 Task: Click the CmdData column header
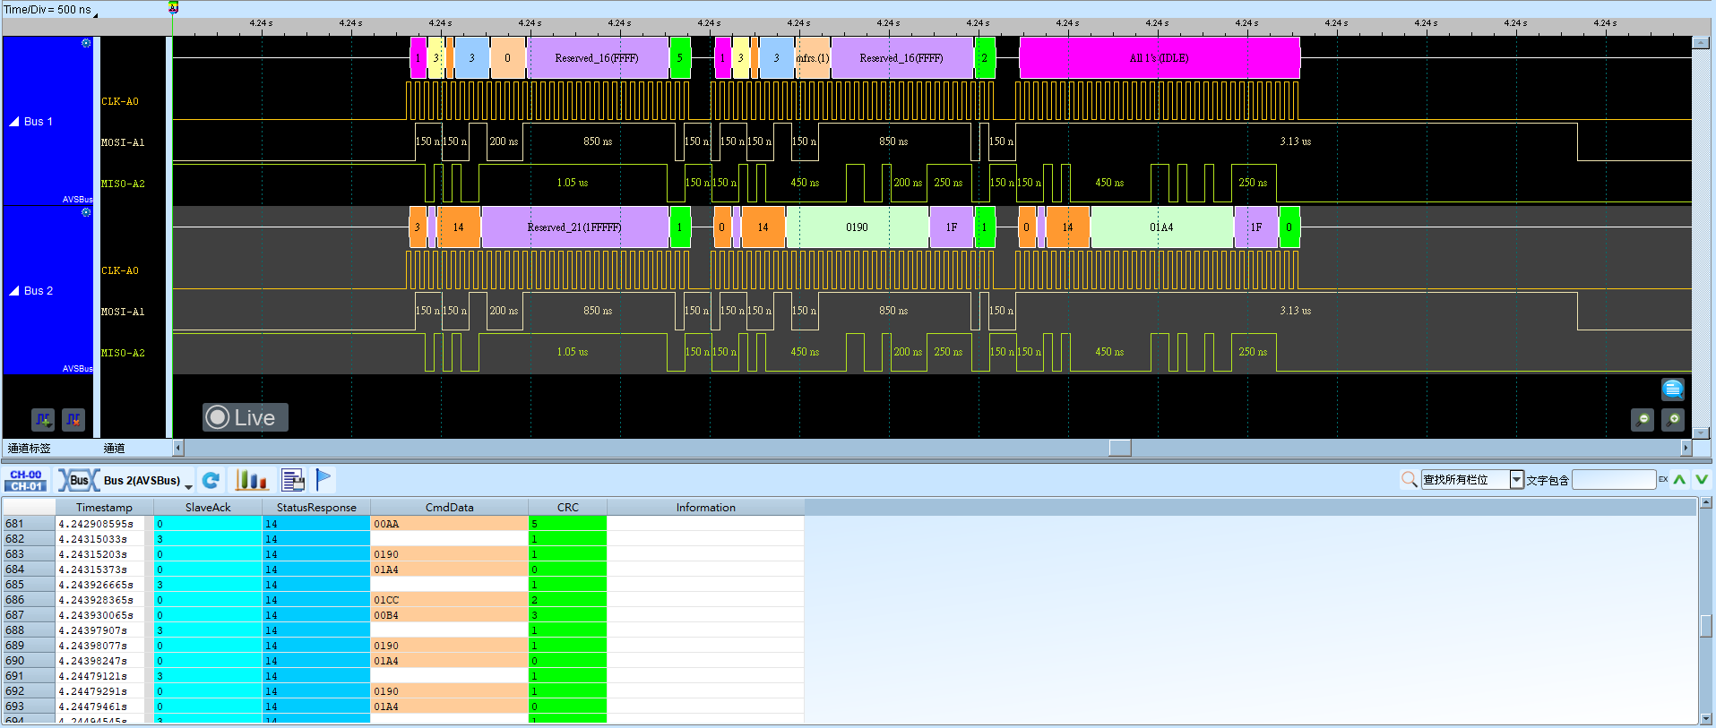[450, 507]
